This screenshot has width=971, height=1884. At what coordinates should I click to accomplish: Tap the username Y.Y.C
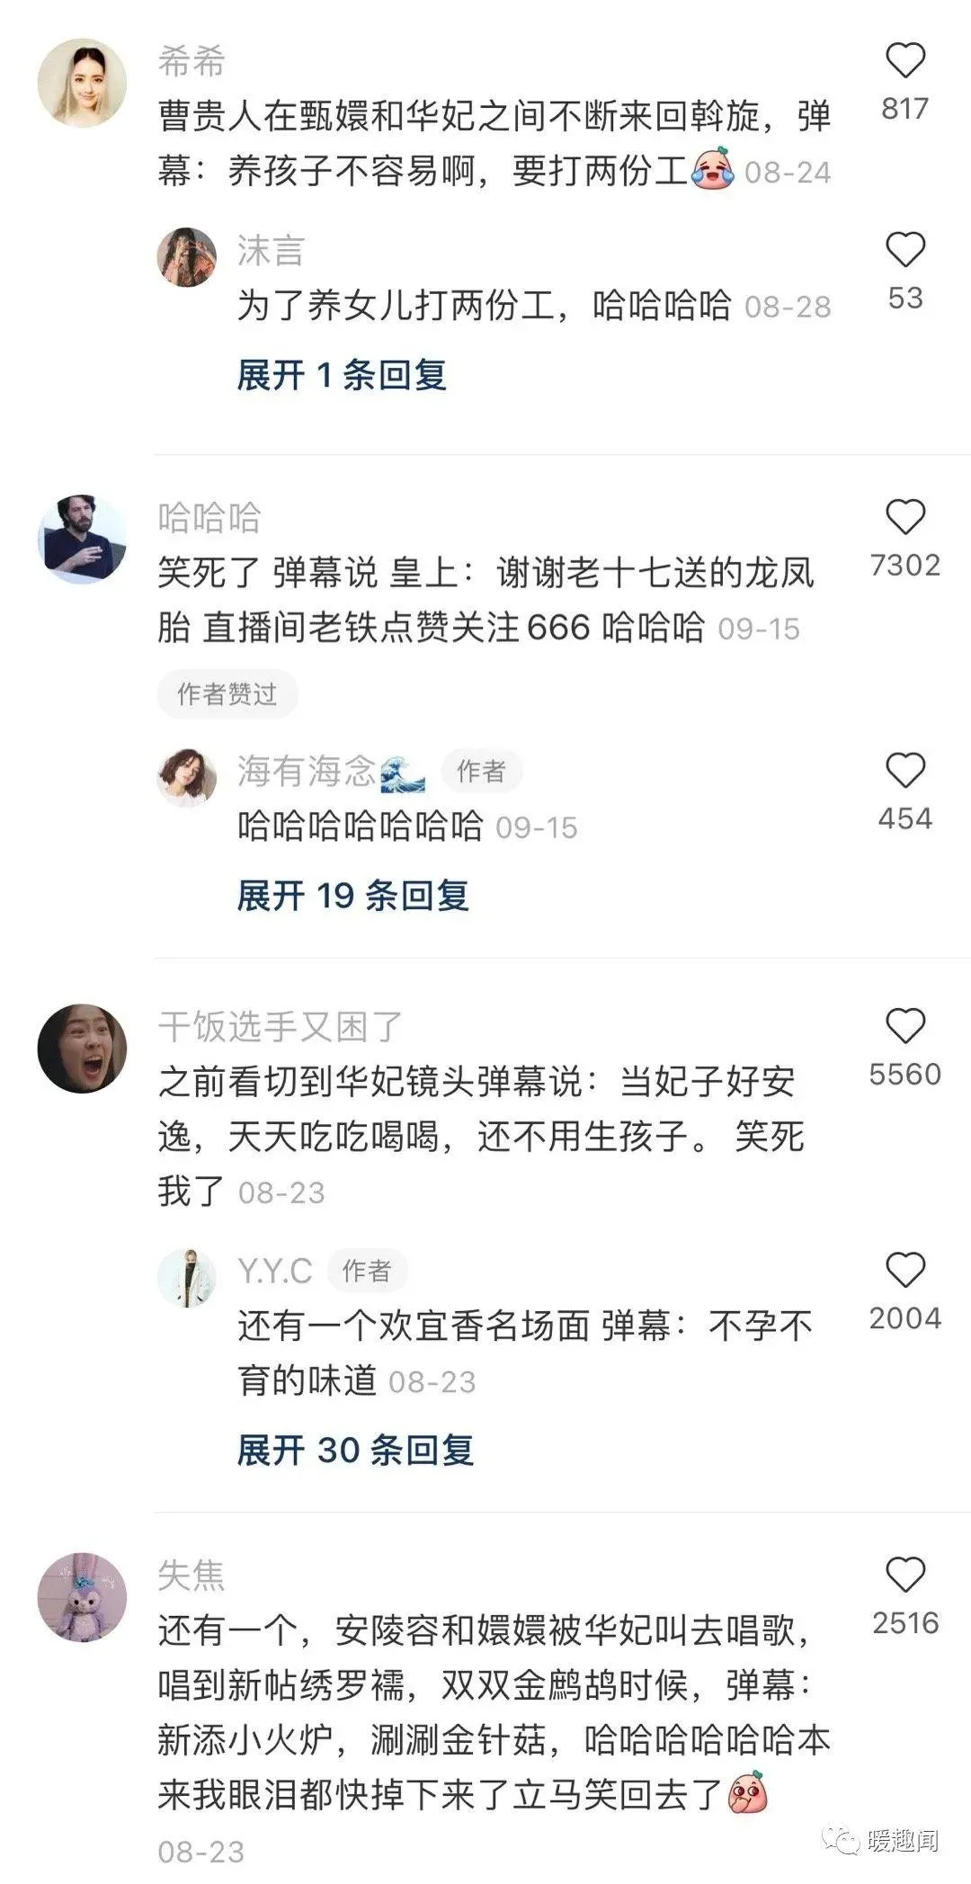(x=274, y=1271)
